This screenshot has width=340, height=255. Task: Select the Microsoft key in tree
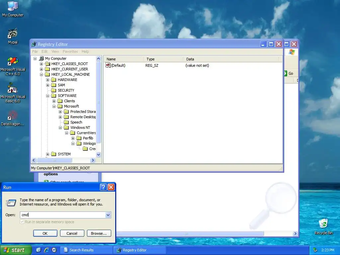pyautogui.click(x=71, y=106)
